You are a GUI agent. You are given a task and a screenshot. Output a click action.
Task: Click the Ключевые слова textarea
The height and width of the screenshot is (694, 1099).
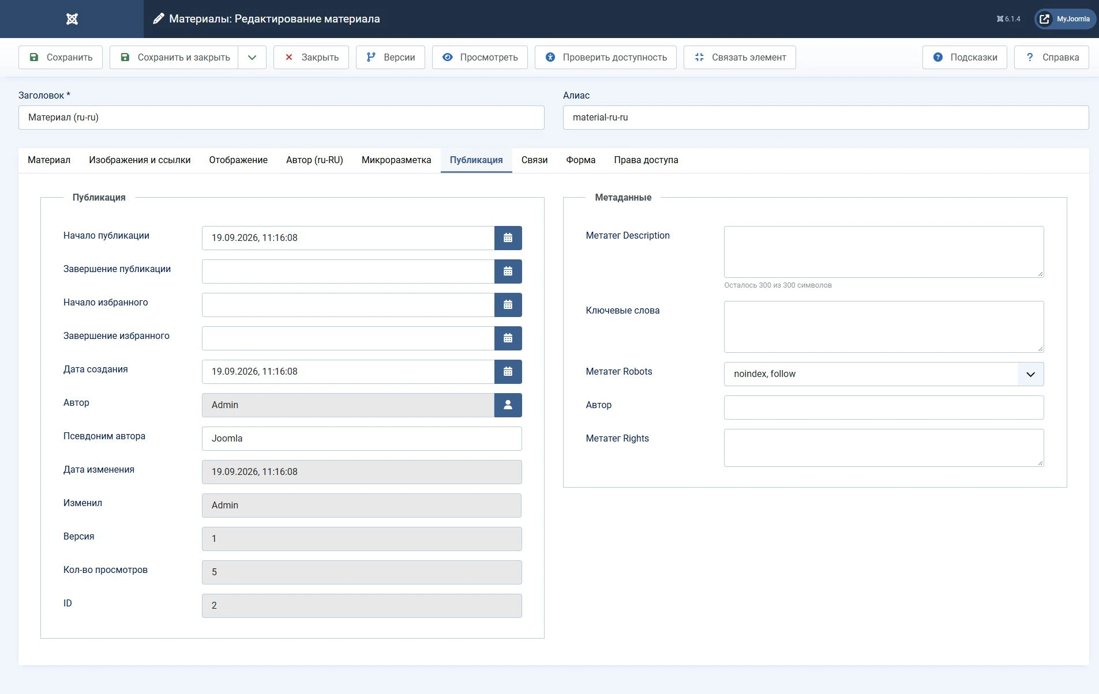click(x=884, y=327)
